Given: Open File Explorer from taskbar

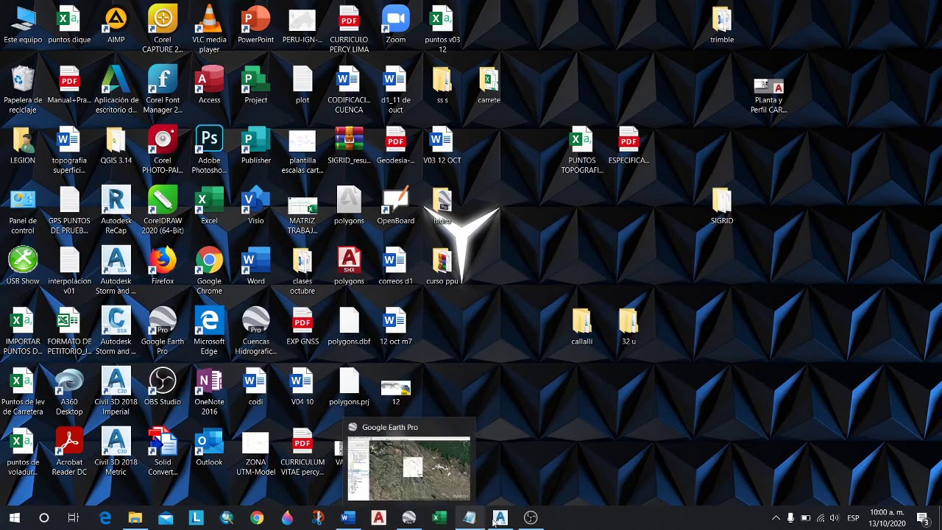Looking at the screenshot, I should coord(135,518).
